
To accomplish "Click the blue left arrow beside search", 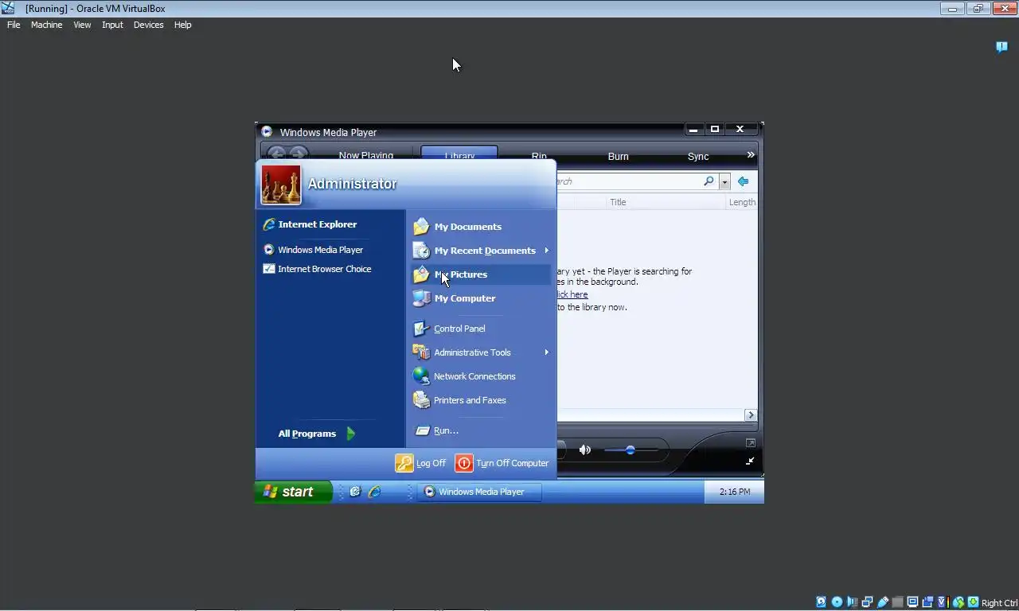I will tap(743, 181).
